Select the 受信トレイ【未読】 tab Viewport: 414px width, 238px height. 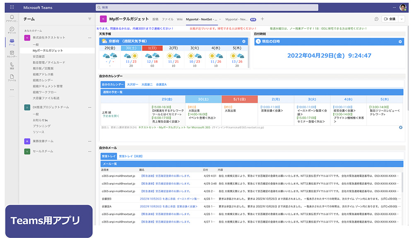pyautogui.click(x=131, y=156)
